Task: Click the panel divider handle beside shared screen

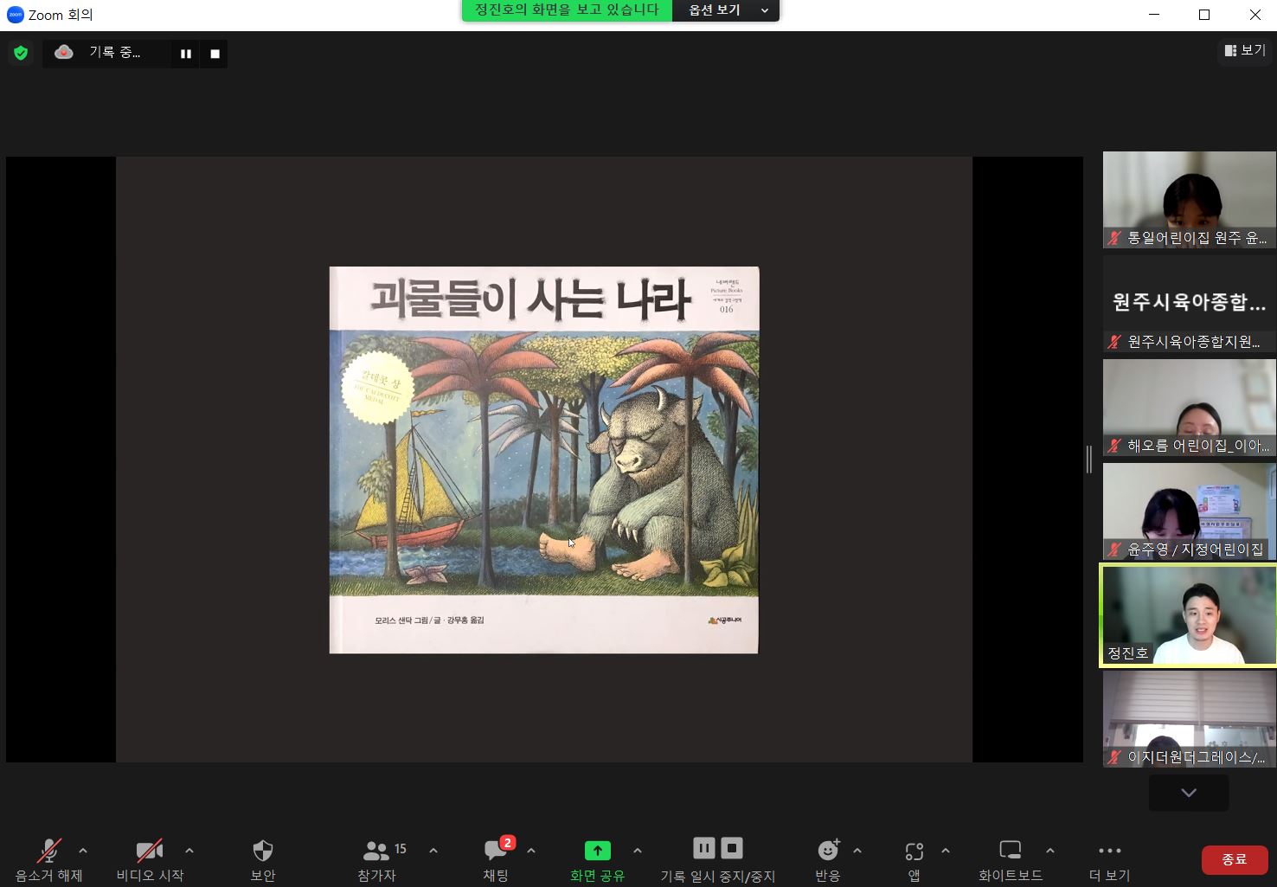Action: coord(1089,460)
